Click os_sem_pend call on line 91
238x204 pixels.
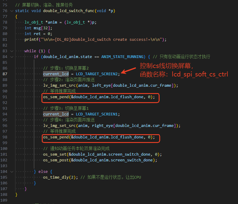(99, 97)
